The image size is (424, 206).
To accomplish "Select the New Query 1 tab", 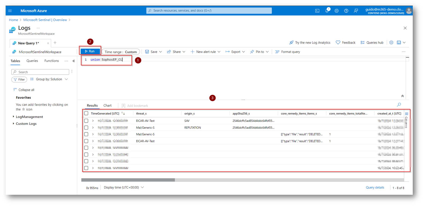I will click(x=28, y=43).
